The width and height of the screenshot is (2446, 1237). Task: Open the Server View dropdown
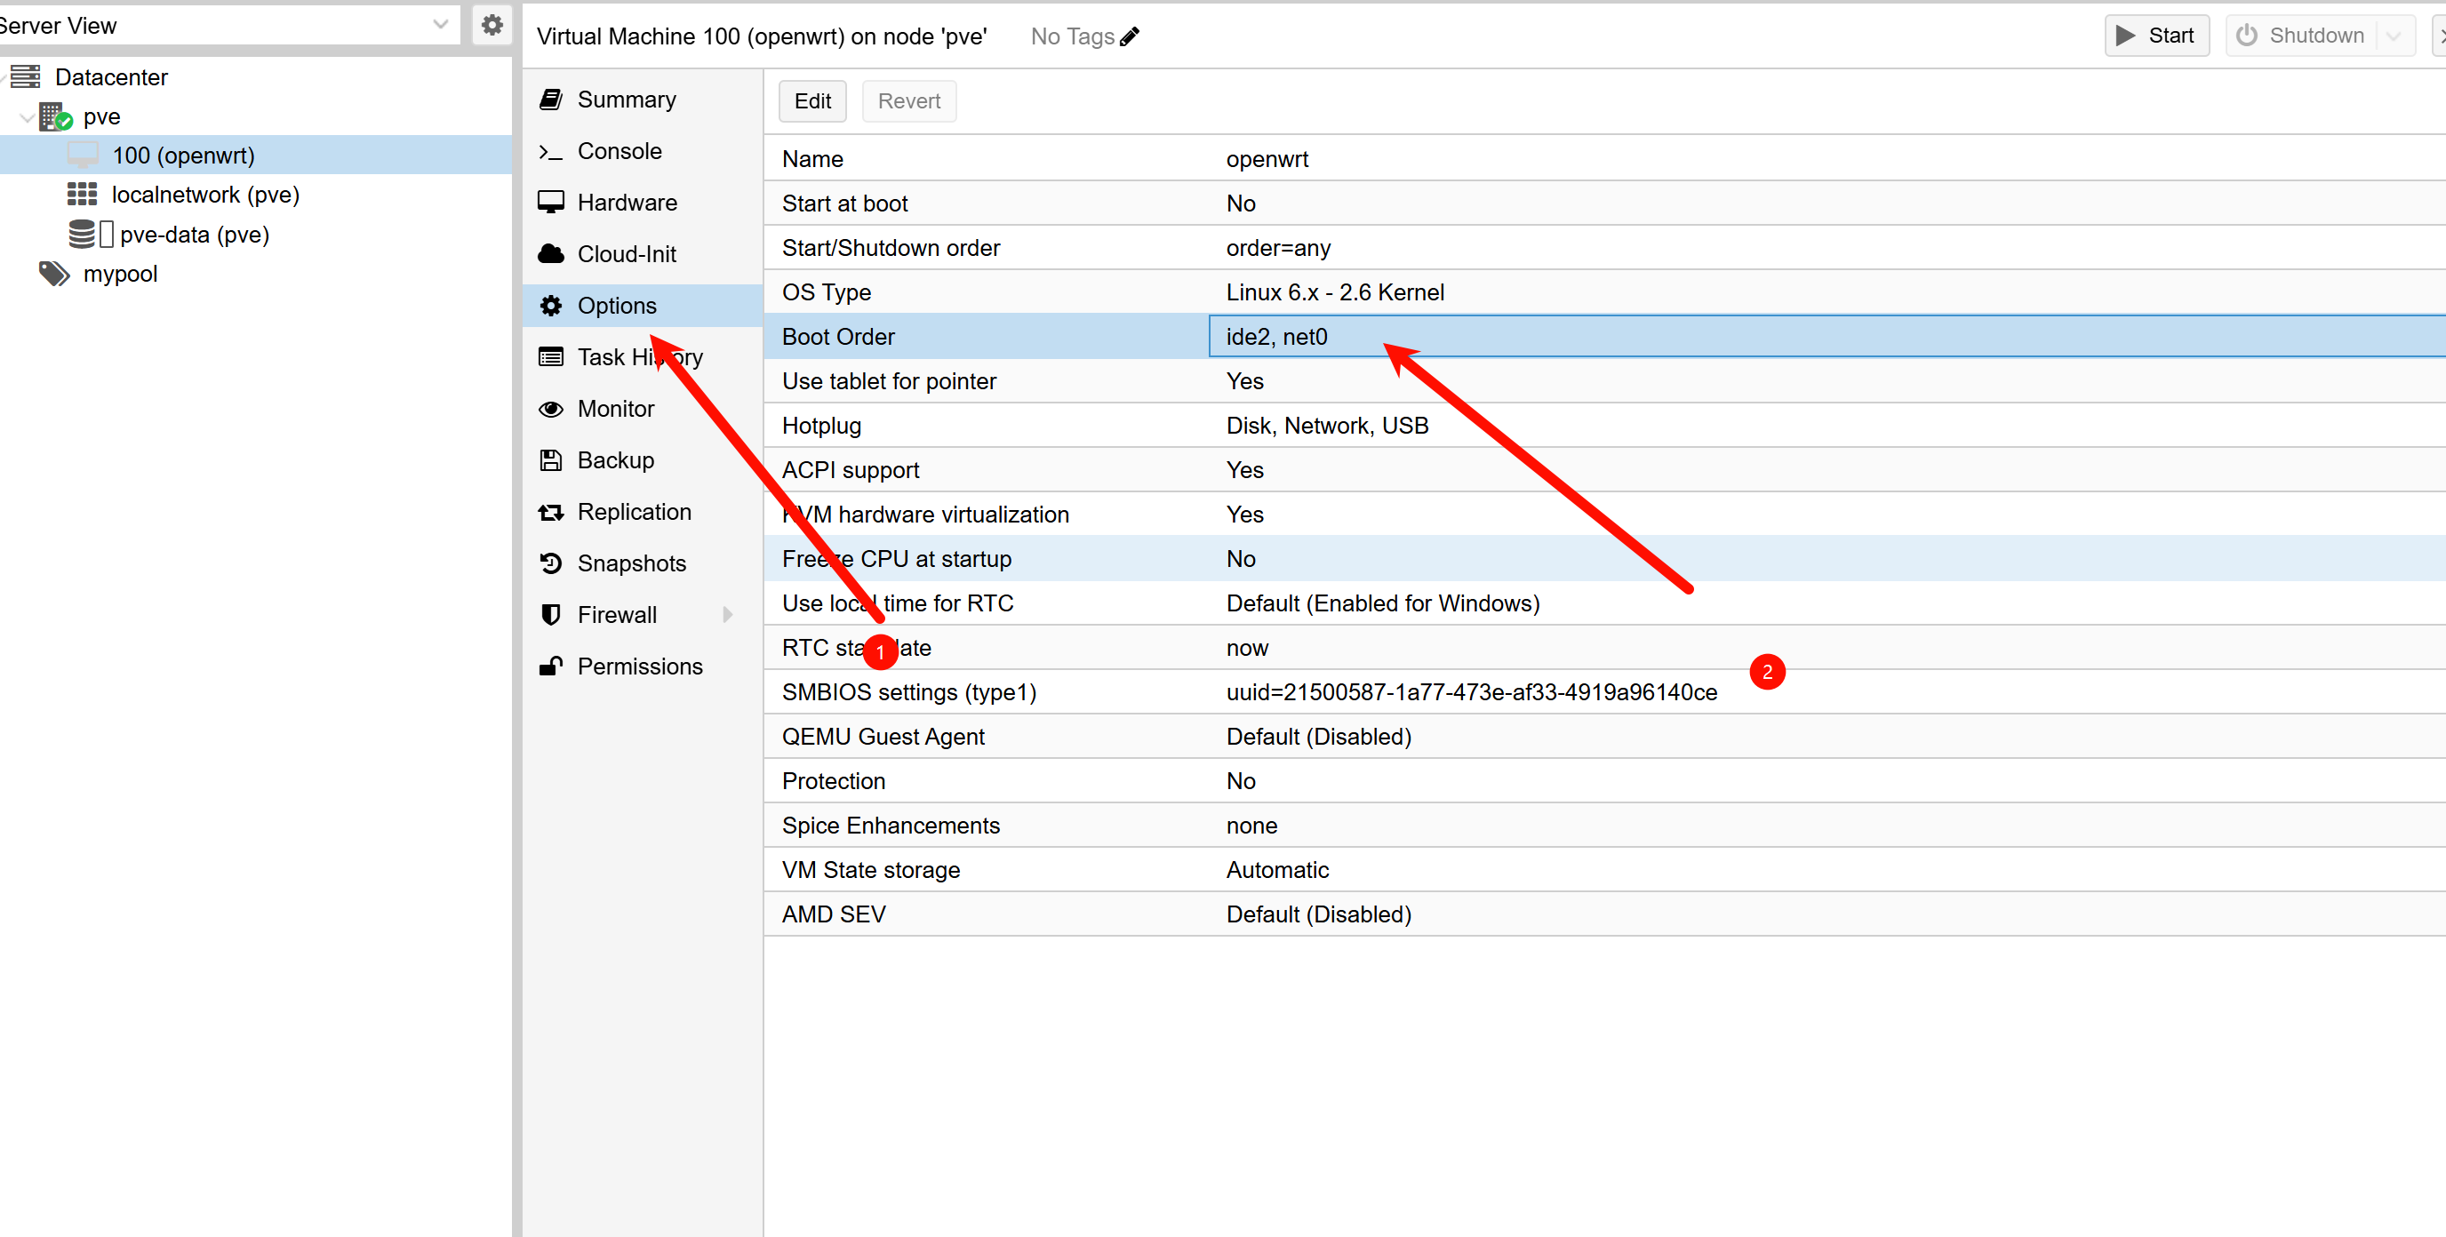point(440,26)
